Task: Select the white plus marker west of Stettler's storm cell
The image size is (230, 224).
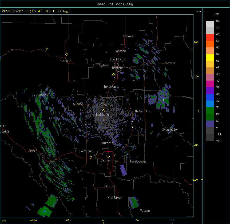Action: [163, 100]
